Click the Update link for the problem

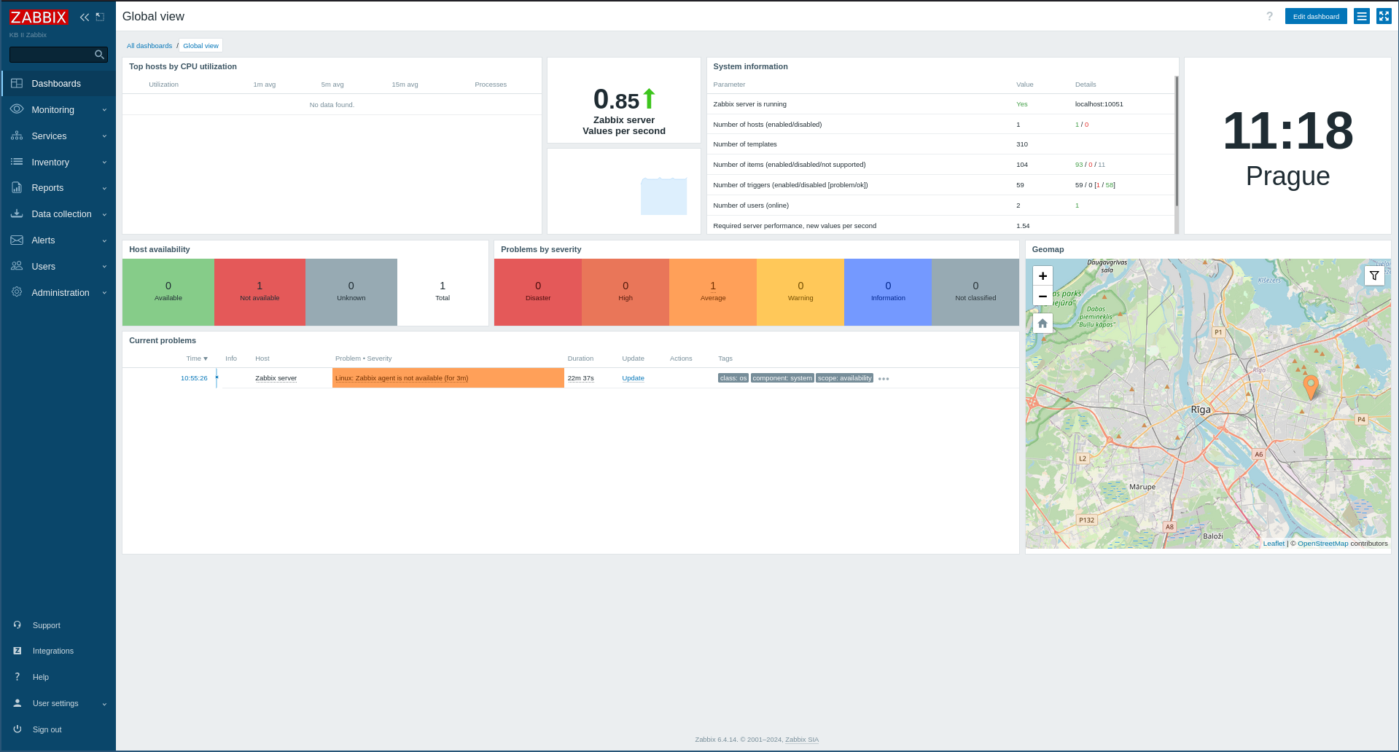[x=633, y=378]
